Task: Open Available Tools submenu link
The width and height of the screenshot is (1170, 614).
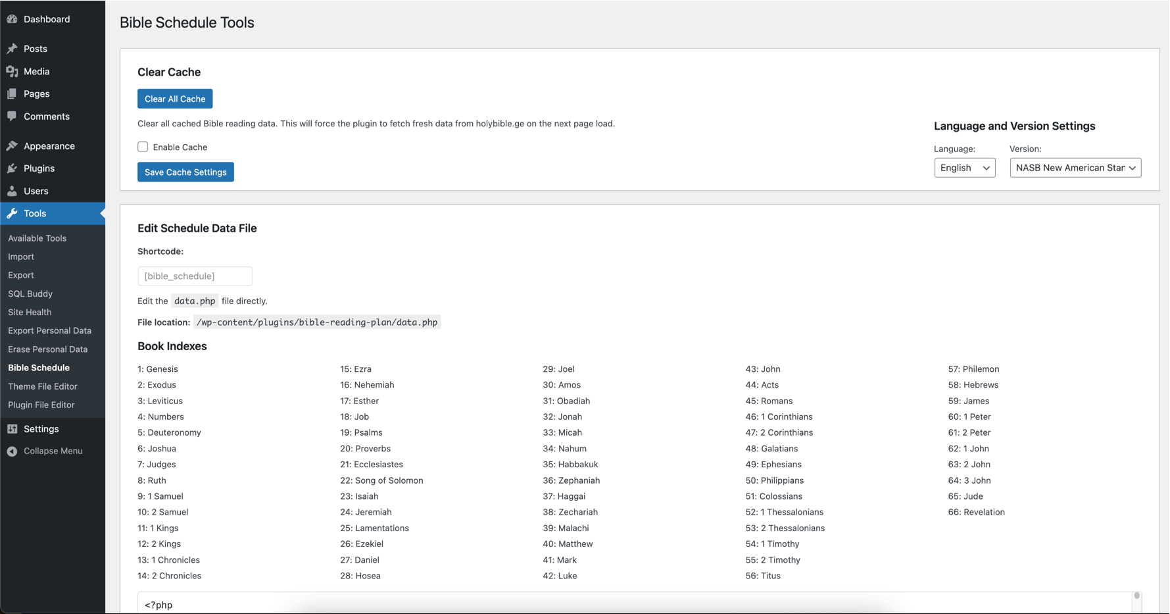Action: coord(37,238)
